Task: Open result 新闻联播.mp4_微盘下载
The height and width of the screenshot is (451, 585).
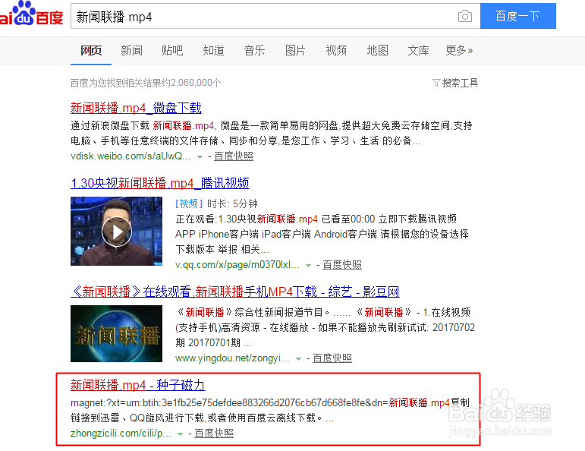Action: click(136, 109)
